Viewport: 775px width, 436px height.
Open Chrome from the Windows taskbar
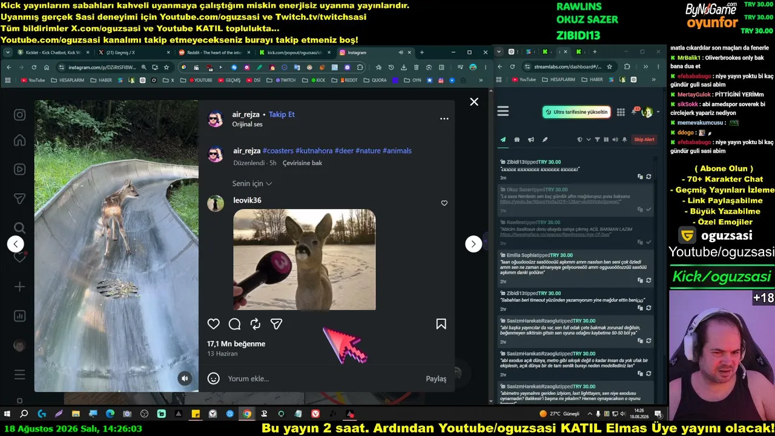[x=247, y=414]
